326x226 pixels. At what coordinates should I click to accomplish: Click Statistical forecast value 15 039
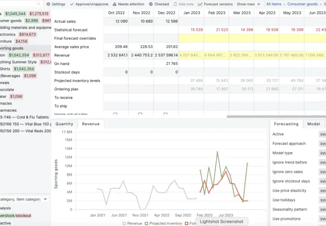[x=197, y=30]
